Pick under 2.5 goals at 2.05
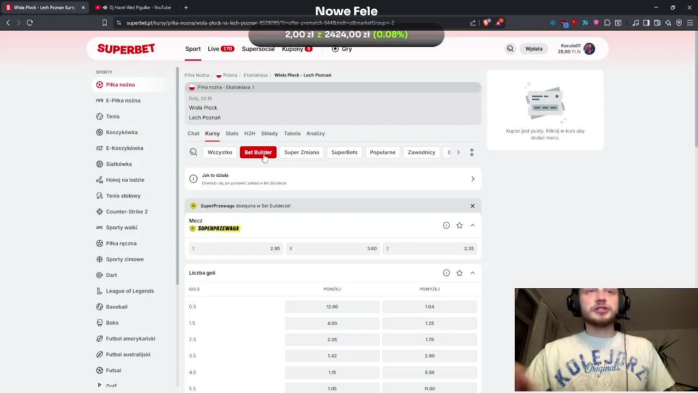Screen dimensions: 698x393 point(332,340)
